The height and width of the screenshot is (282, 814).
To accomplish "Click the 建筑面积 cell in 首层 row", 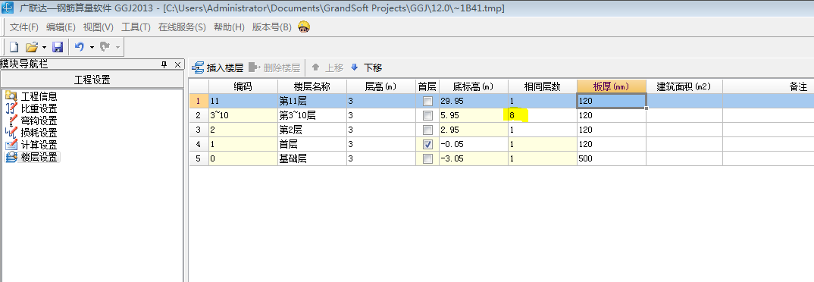I will point(684,145).
